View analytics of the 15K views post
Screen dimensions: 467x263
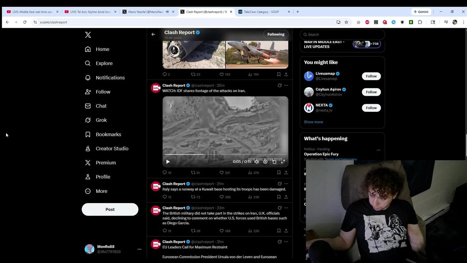[253, 74]
